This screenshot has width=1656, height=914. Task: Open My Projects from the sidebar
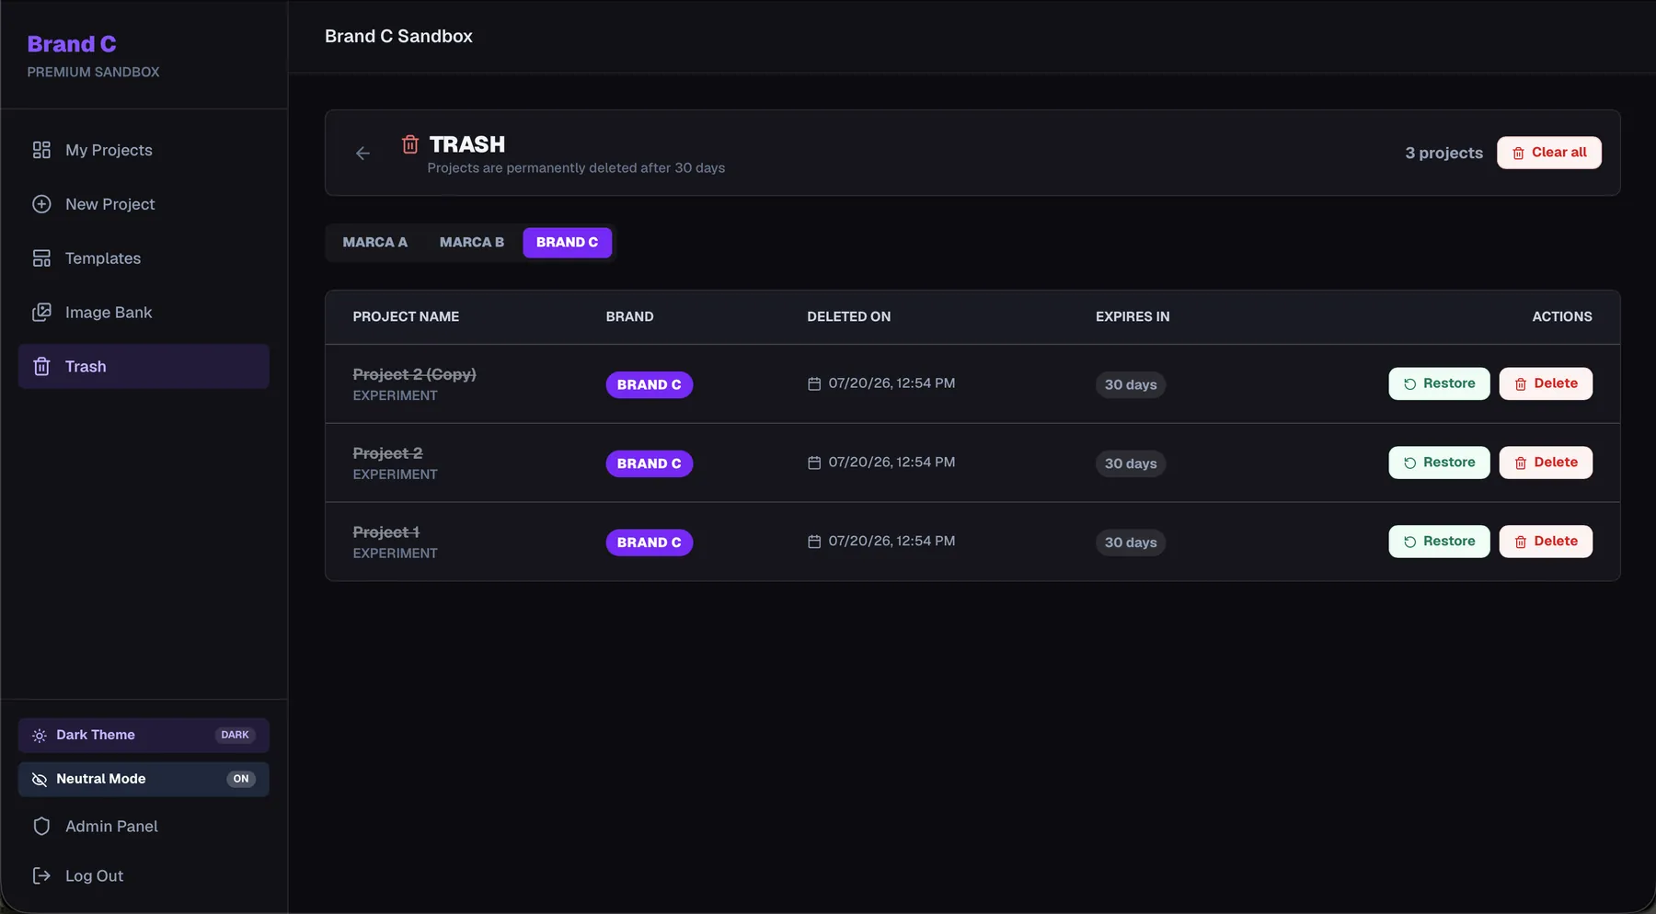click(144, 150)
